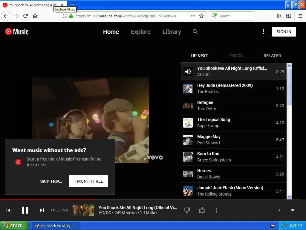This screenshot has height=230, width=306.
Task: Dislike the current song
Action: (187, 210)
